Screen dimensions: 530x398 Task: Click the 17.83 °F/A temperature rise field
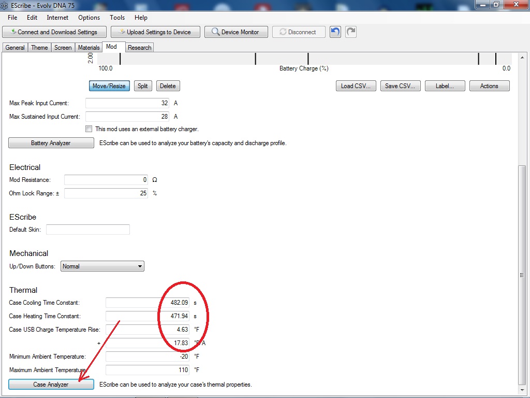[148, 343]
